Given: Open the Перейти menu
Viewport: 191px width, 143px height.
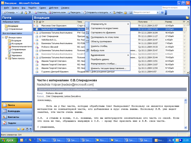Looking at the screenshot, I should pyautogui.click(x=32, y=8).
